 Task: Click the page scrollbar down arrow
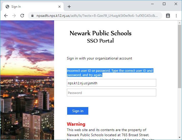coord(179,137)
